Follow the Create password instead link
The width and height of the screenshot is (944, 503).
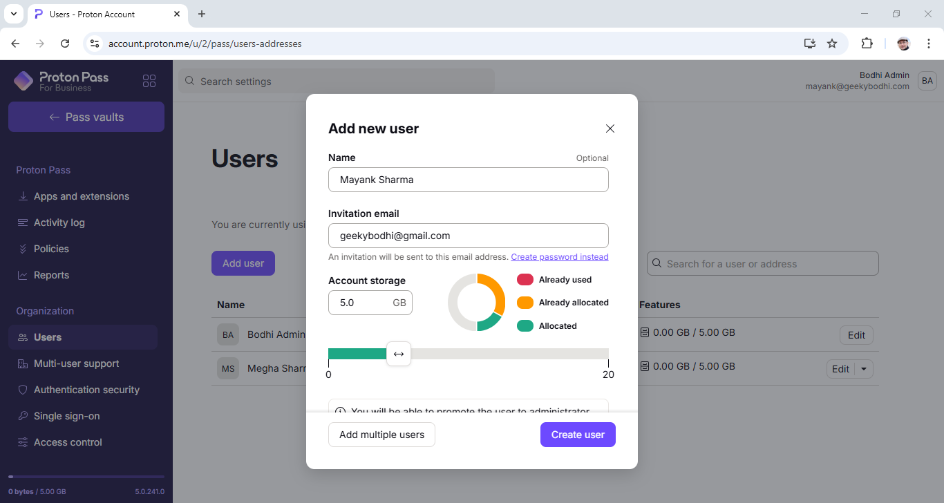point(560,257)
